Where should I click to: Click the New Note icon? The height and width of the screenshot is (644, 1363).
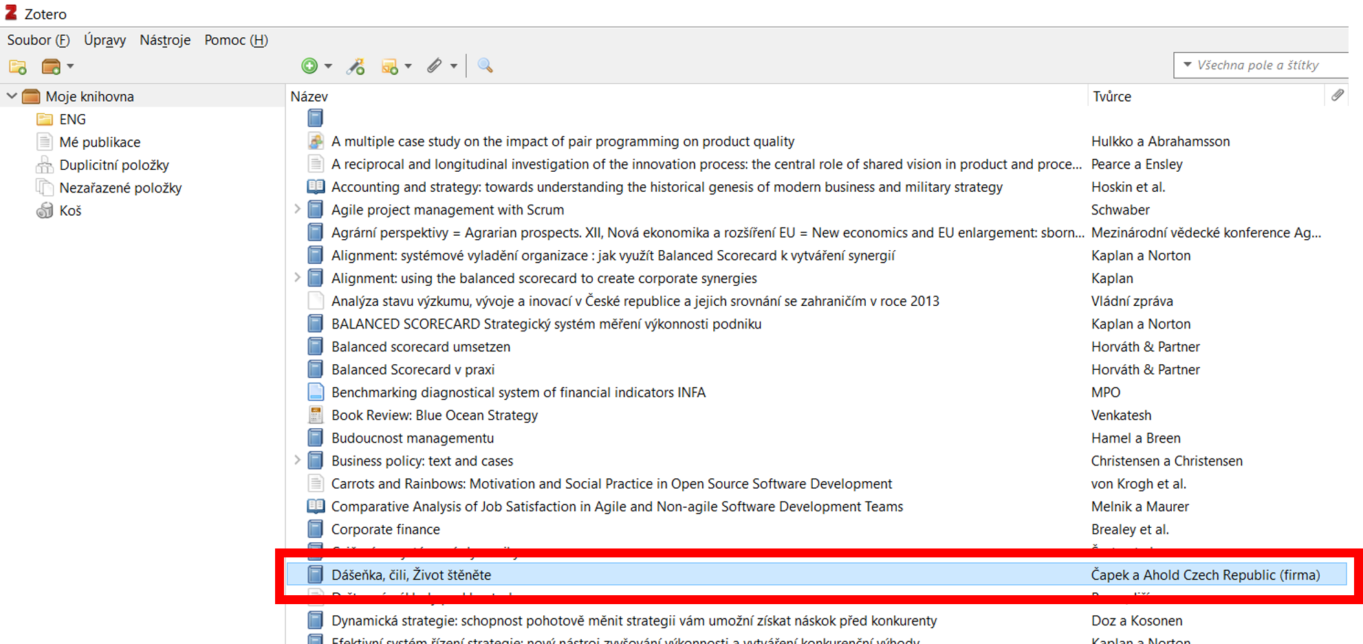click(x=390, y=66)
